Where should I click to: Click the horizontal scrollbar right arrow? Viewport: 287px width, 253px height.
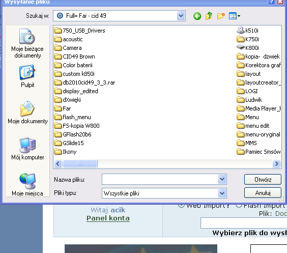(x=276, y=163)
